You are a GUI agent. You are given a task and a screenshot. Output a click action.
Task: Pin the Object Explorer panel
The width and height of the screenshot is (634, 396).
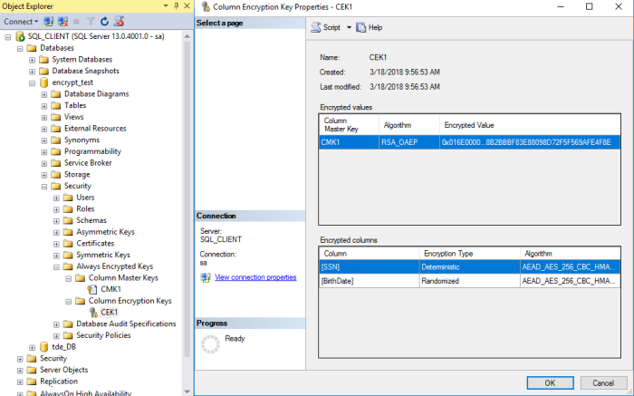pyautogui.click(x=174, y=6)
